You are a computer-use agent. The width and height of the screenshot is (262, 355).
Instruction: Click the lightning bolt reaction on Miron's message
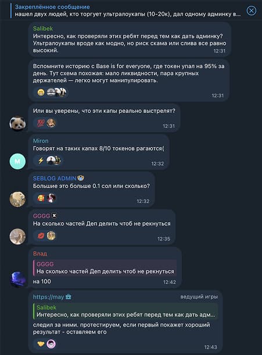pyautogui.click(x=41, y=161)
